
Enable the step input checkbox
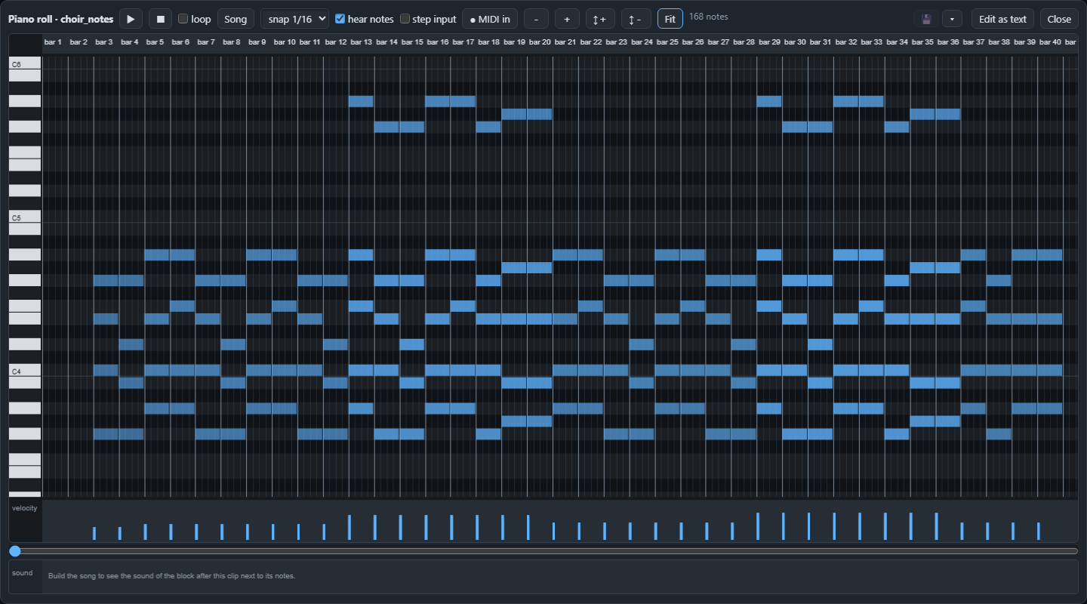(405, 19)
